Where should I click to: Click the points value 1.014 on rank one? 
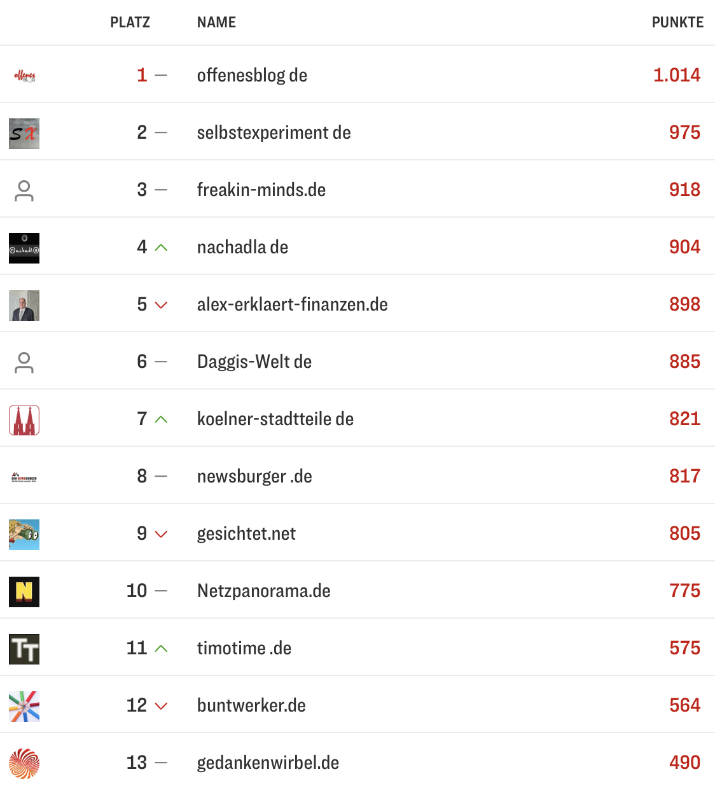point(676,74)
